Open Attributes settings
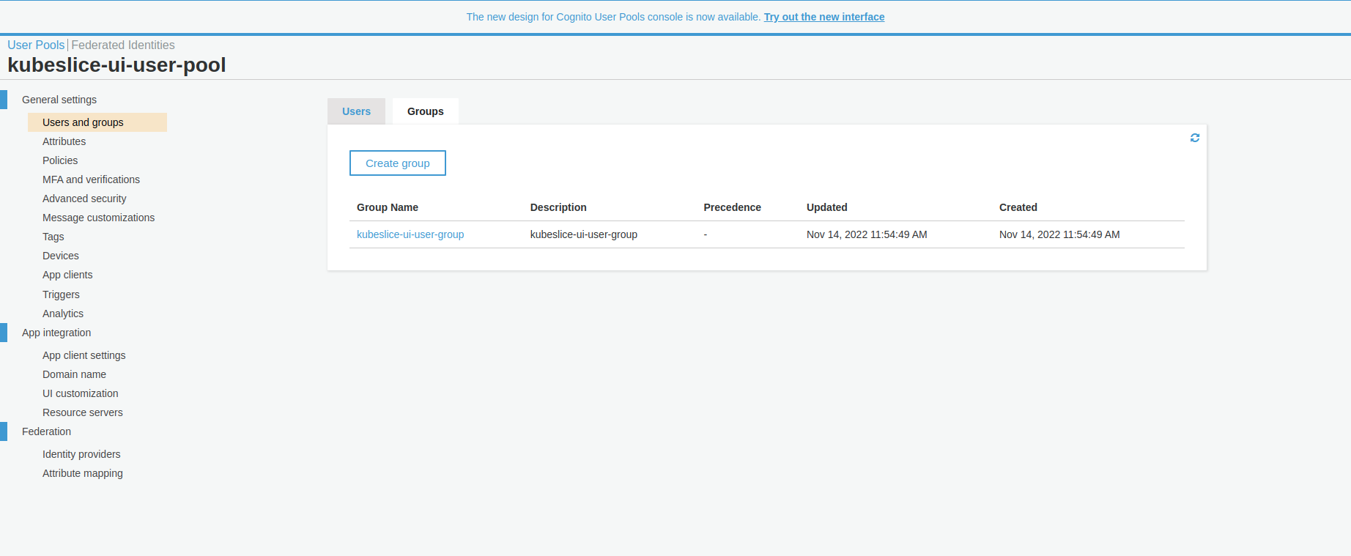The image size is (1351, 556). point(64,141)
